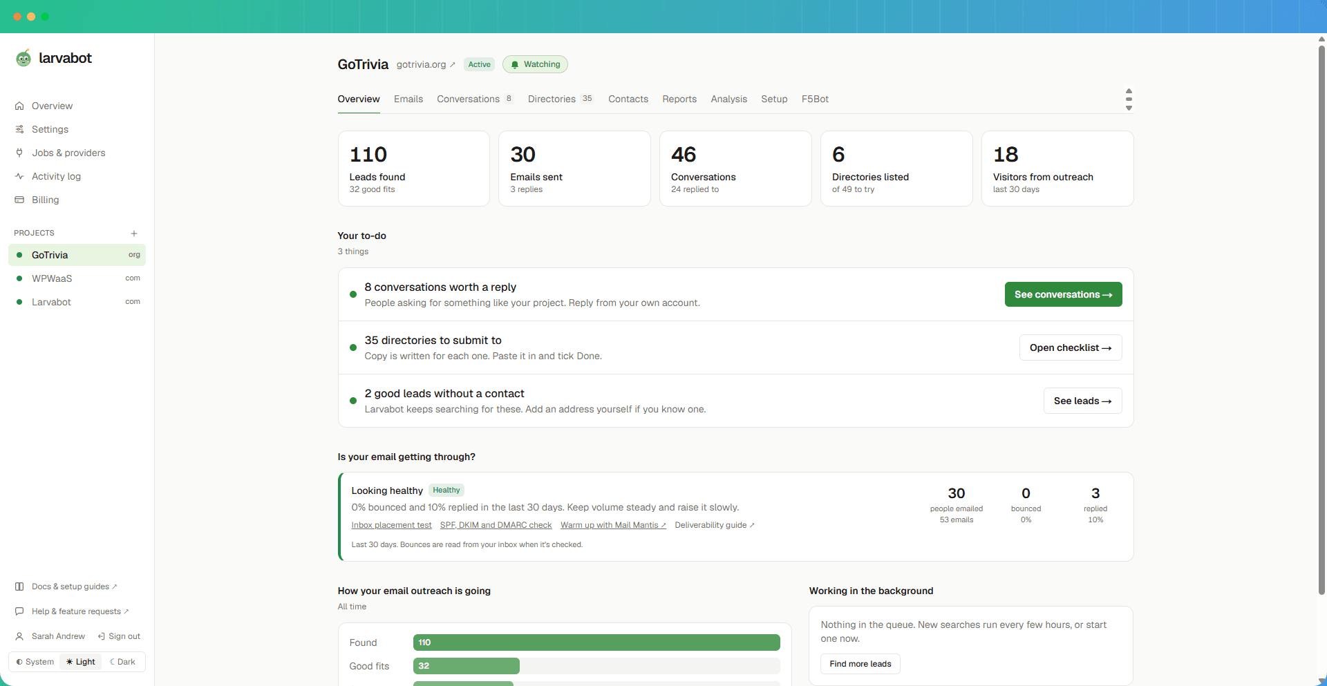
Task: Open Activity log pulse icon
Action: [x=19, y=176]
